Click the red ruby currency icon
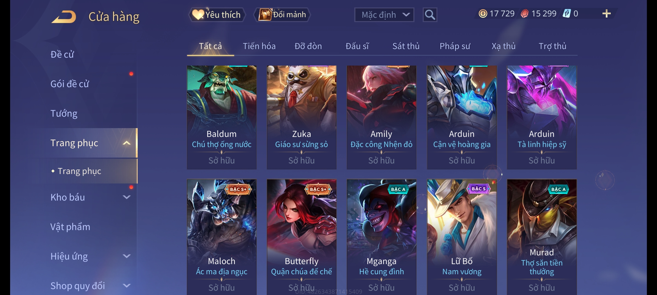Image resolution: width=657 pixels, height=295 pixels. point(524,14)
